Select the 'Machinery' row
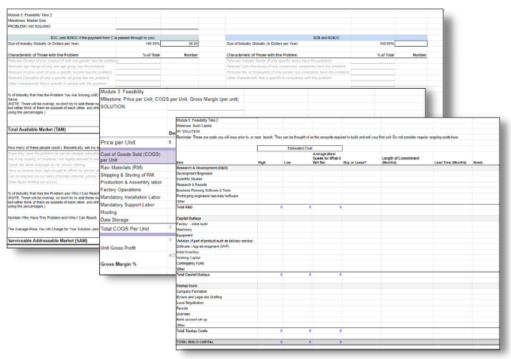 (x=184, y=230)
